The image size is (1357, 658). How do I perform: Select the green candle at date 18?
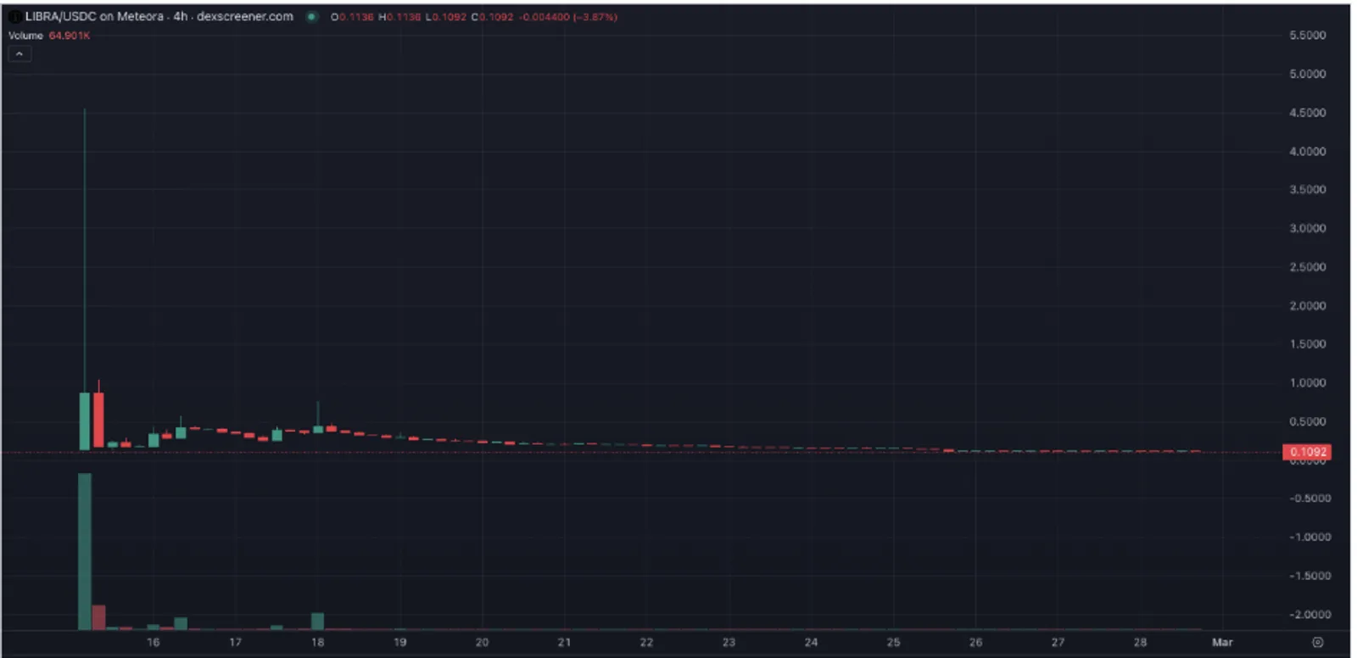click(318, 429)
